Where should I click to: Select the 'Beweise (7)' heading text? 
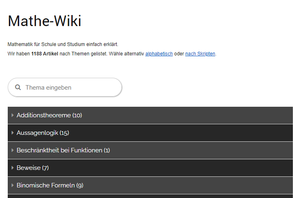pyautogui.click(x=33, y=168)
